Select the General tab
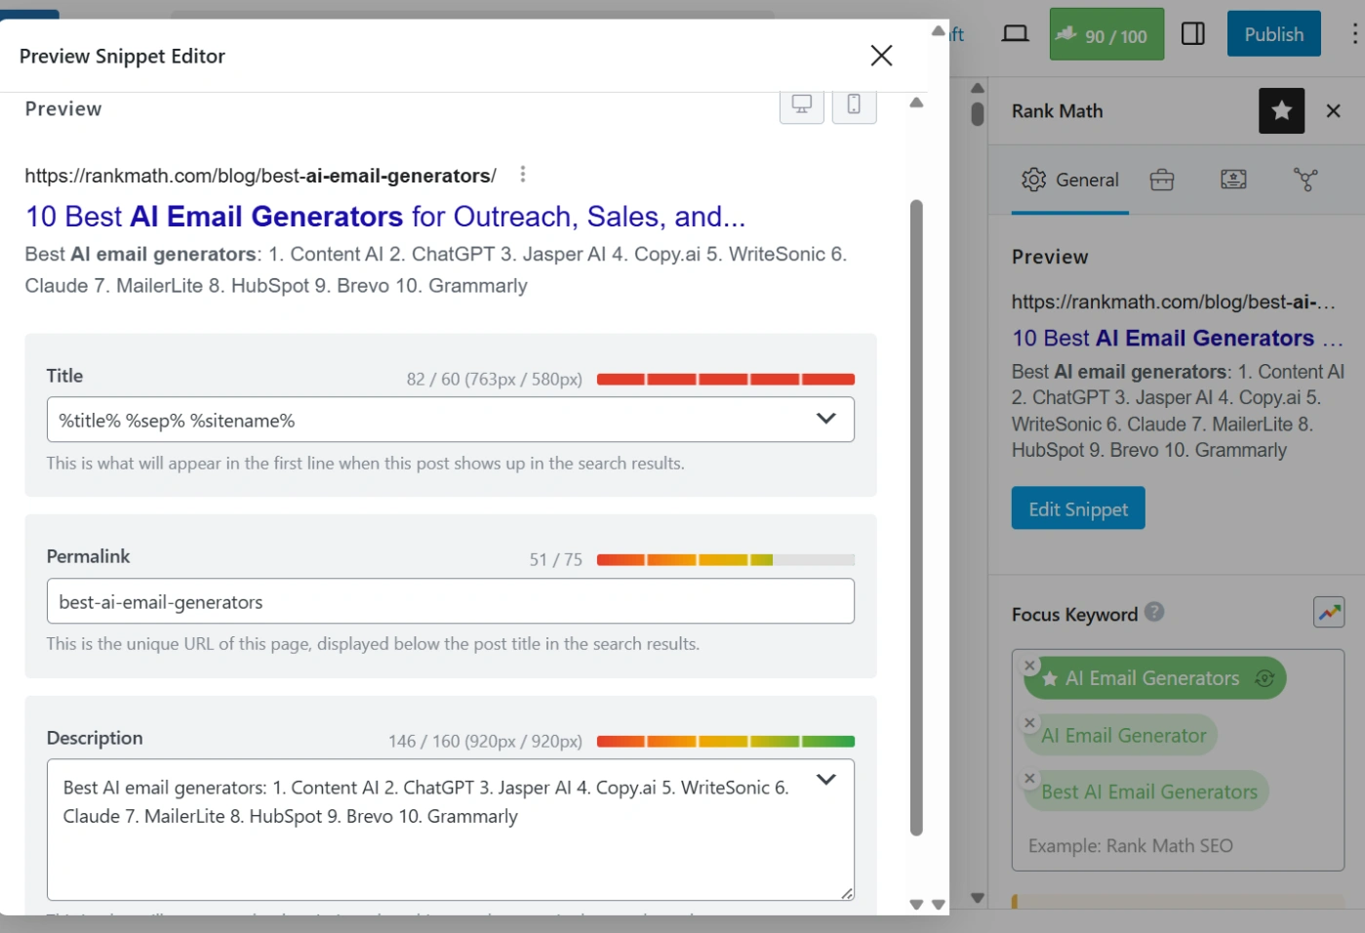This screenshot has height=933, width=1365. click(x=1070, y=180)
